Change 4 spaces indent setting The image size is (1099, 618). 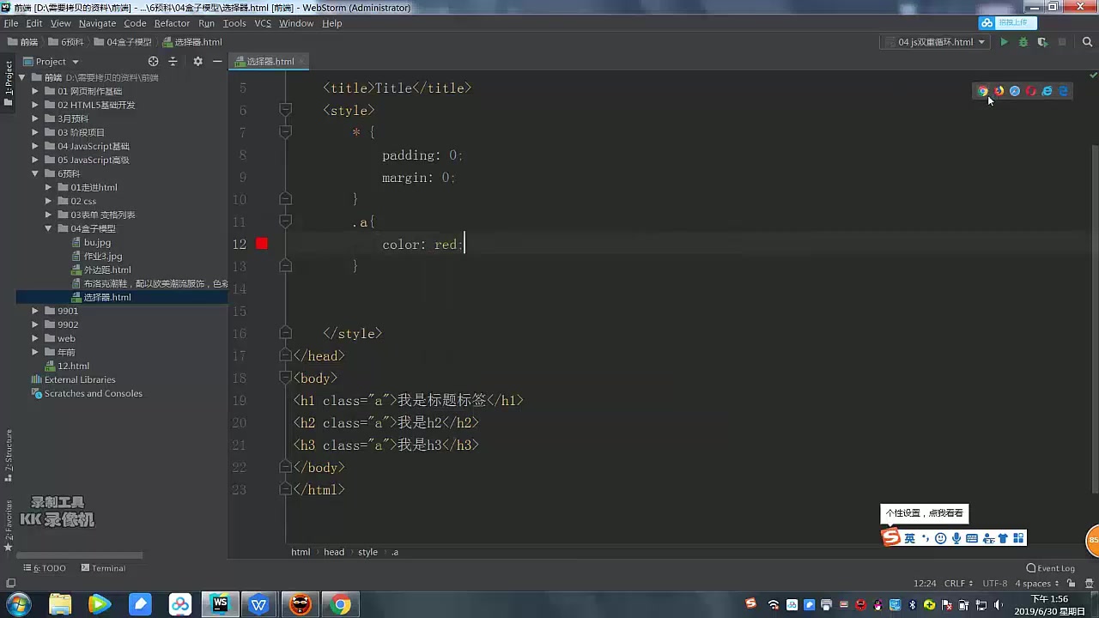click(1036, 583)
